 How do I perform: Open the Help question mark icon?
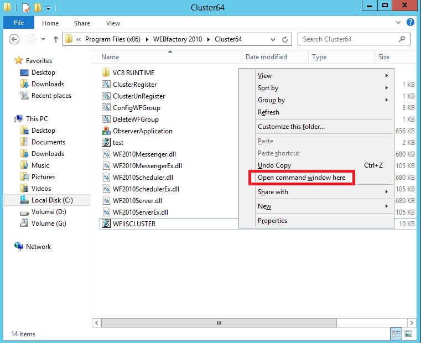point(410,22)
